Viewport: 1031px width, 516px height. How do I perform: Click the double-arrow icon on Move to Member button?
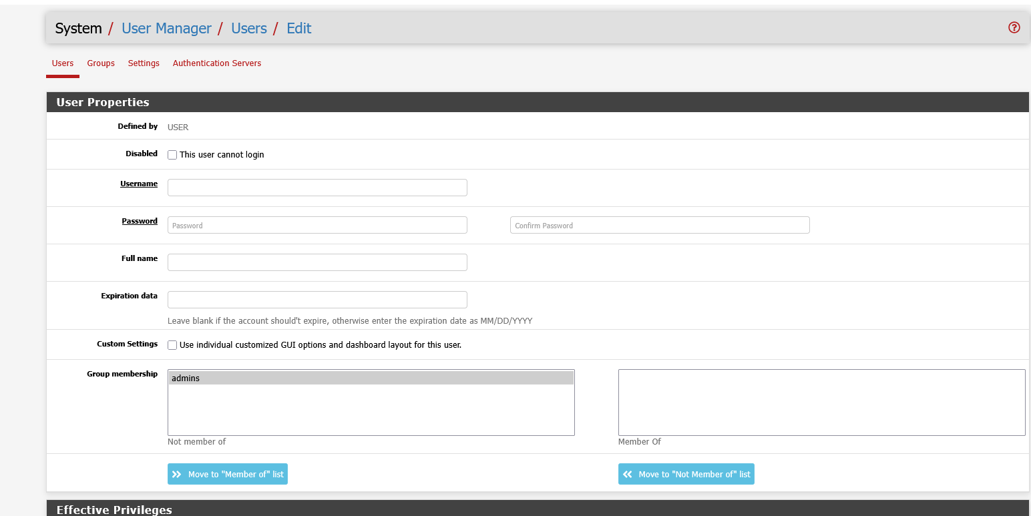(x=177, y=473)
